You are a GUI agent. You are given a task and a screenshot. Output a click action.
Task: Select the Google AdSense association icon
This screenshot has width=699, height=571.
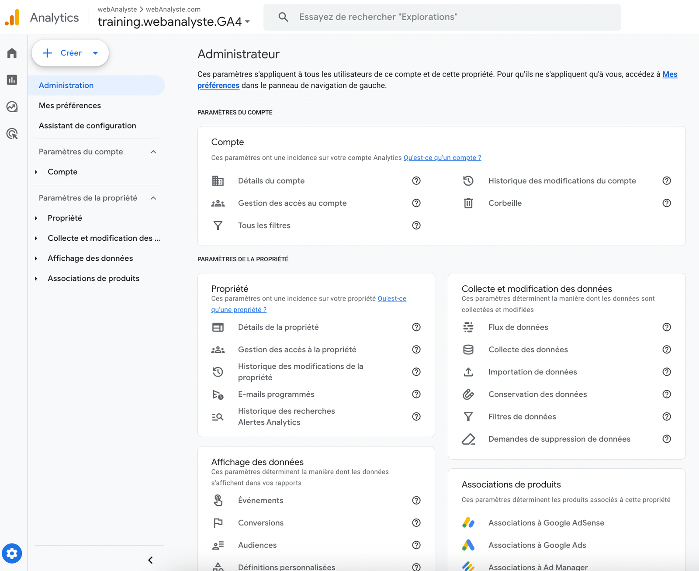pyautogui.click(x=468, y=523)
